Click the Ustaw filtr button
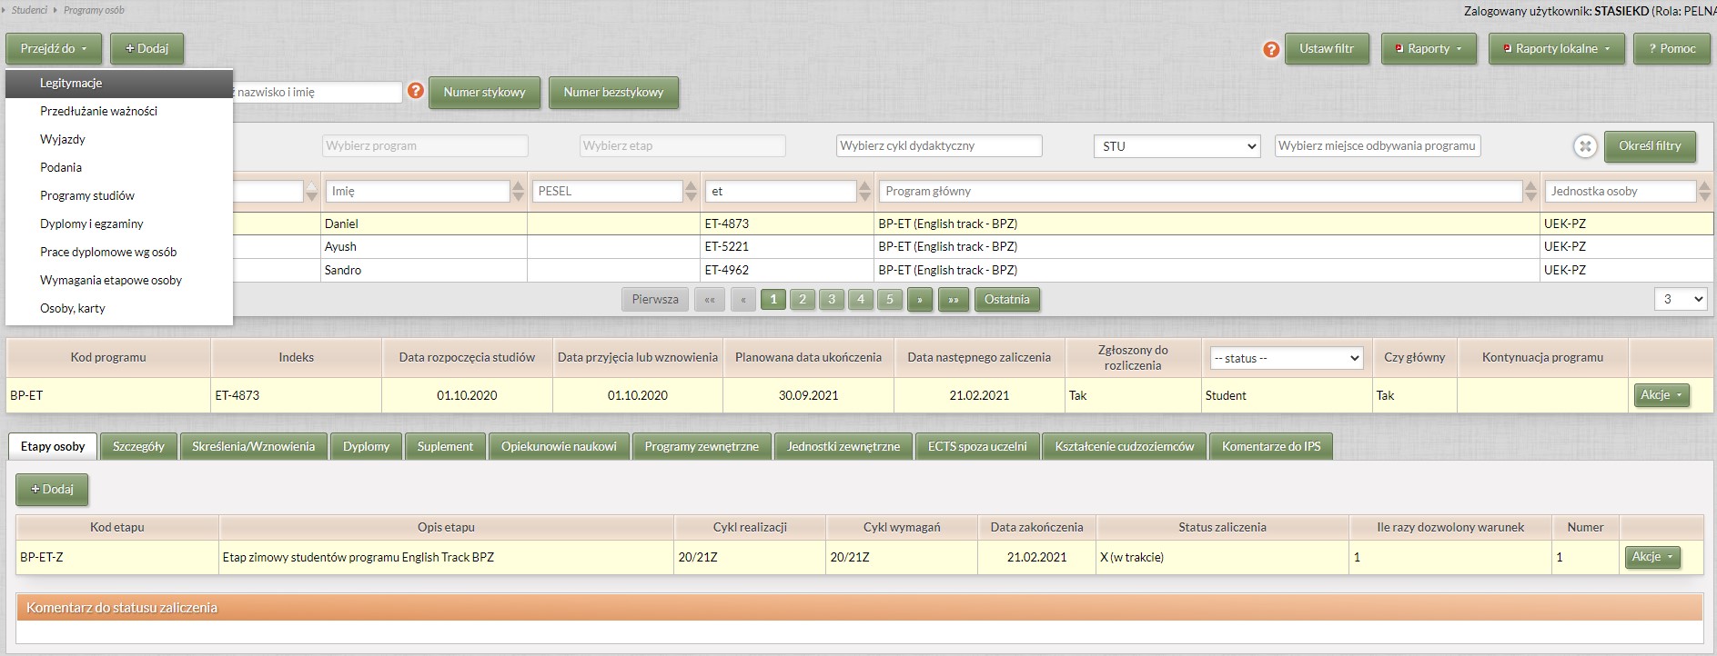This screenshot has width=1717, height=656. [x=1327, y=49]
